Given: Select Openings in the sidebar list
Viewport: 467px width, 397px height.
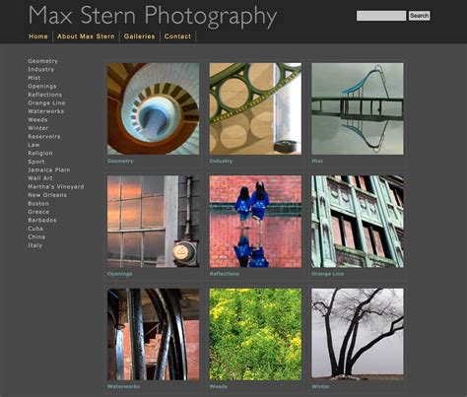Looking at the screenshot, I should 42,86.
